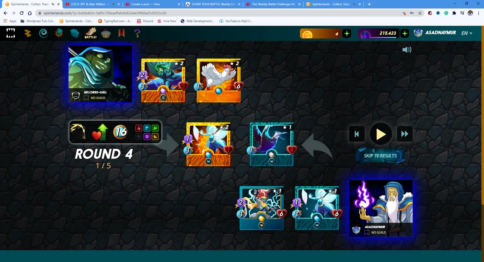Open the card-burst shop icon in navbar

(x=59, y=34)
